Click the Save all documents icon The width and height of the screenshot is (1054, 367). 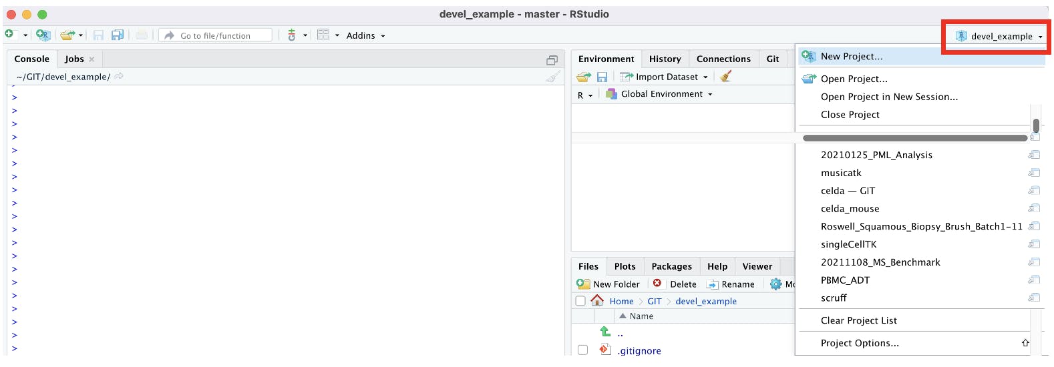coord(118,35)
